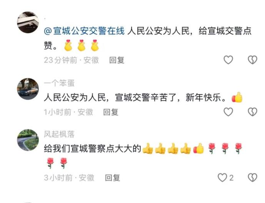Open username 风起枫落 profile
The image size is (265, 203).
[59, 134]
